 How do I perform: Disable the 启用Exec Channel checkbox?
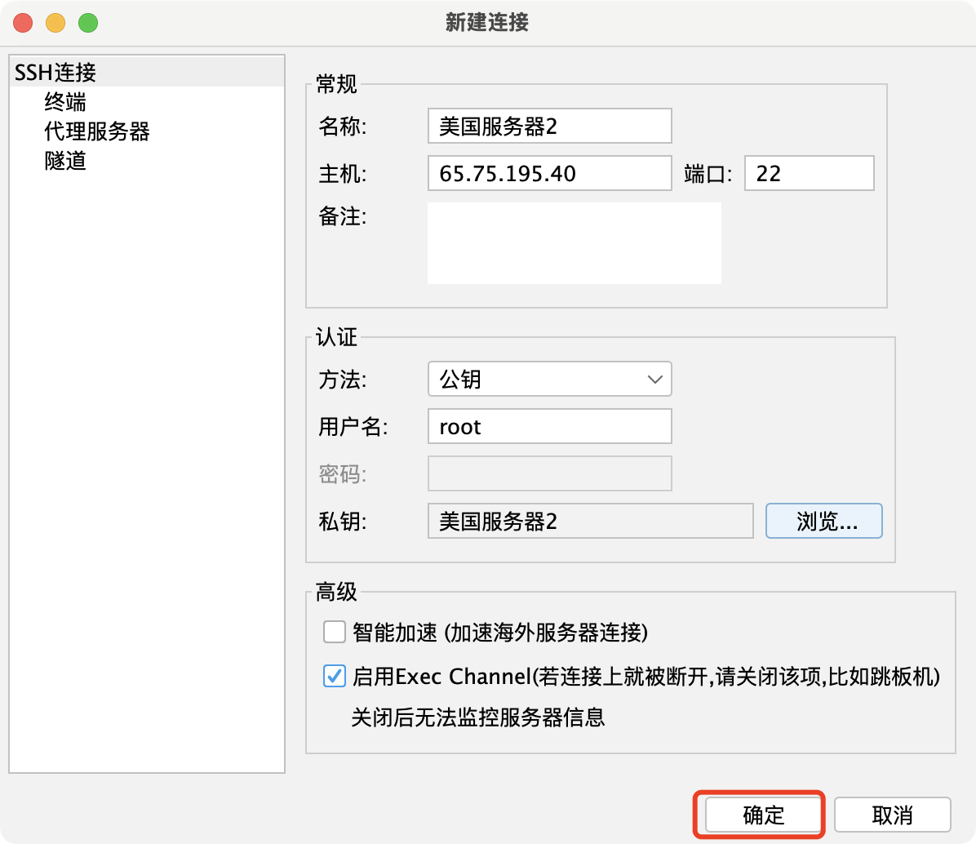pyautogui.click(x=335, y=676)
